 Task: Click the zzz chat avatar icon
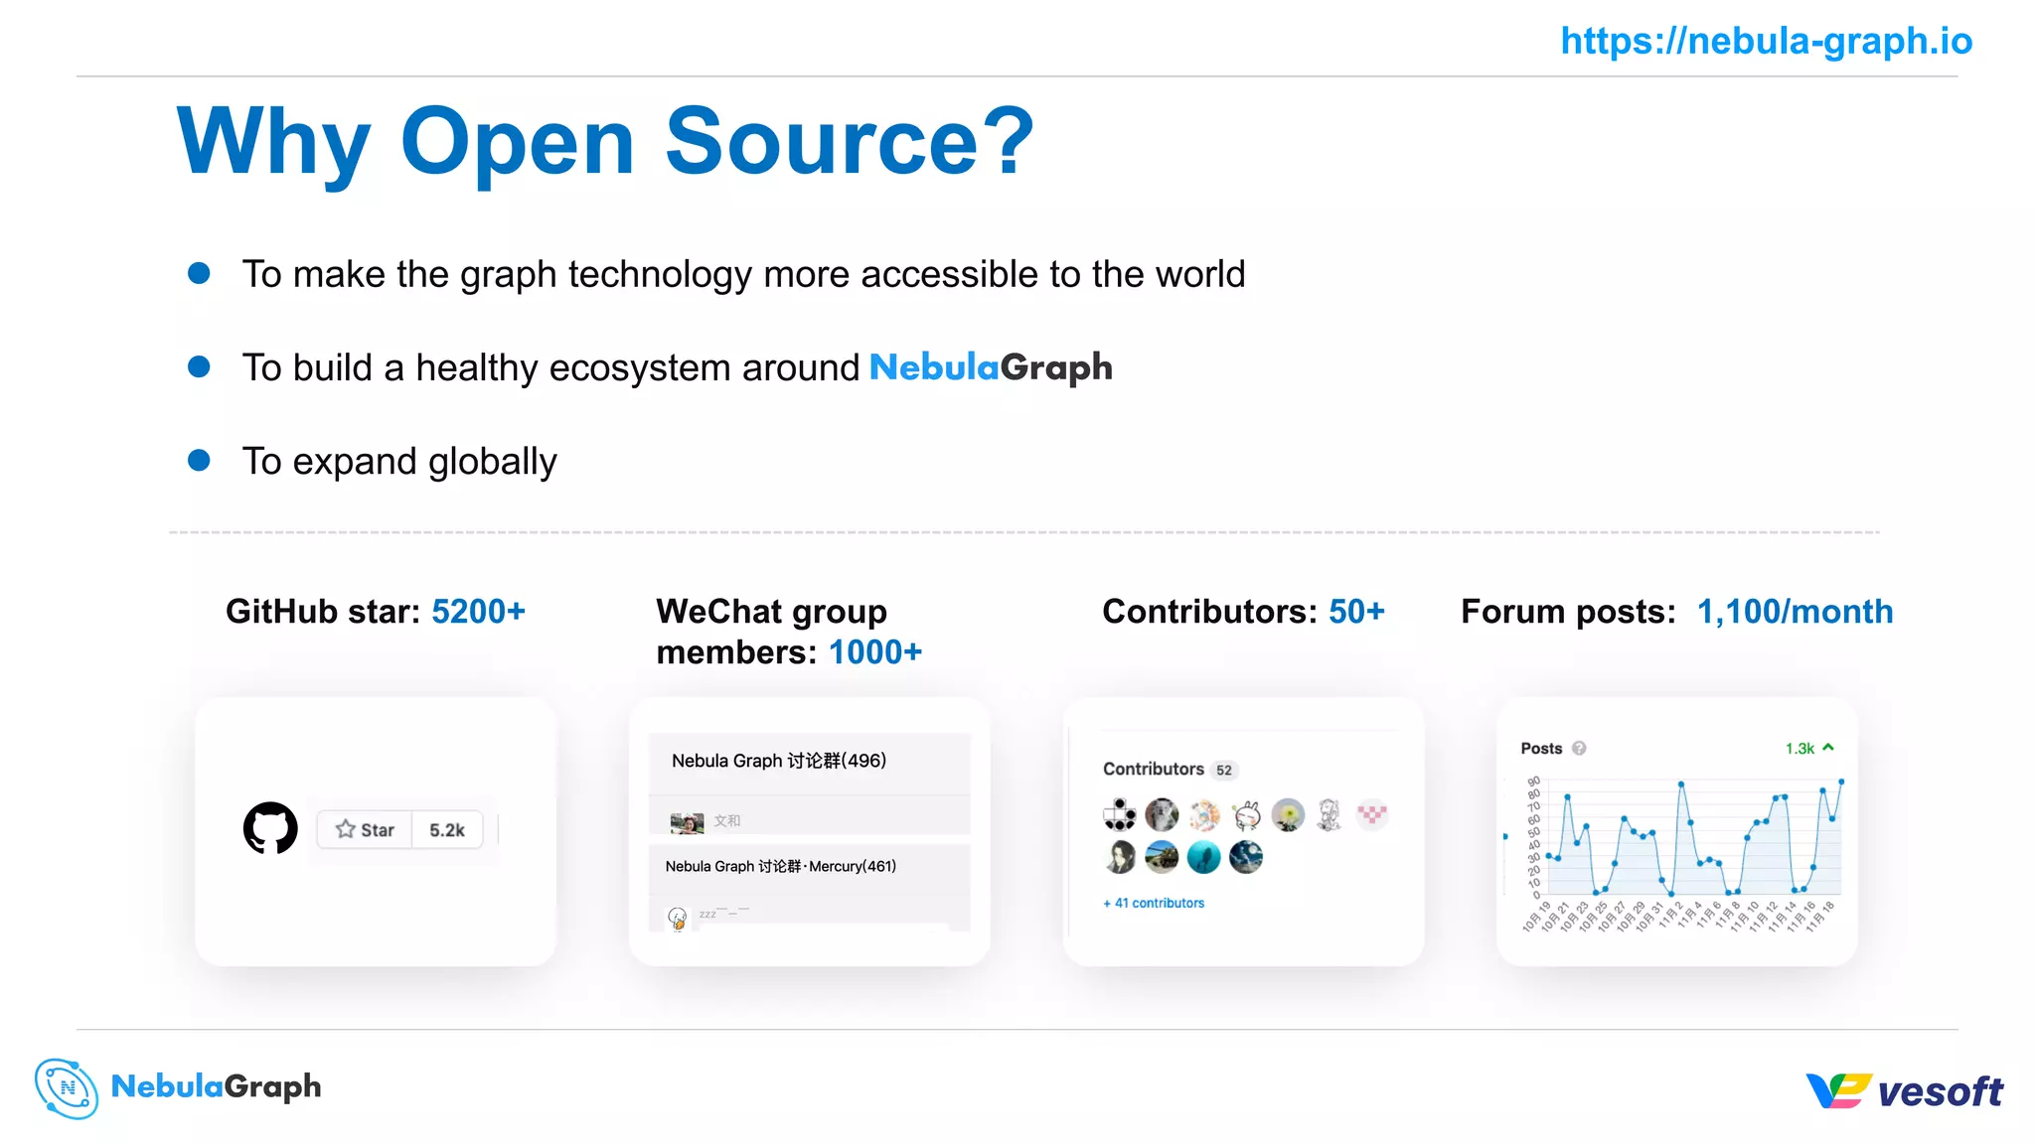click(678, 918)
